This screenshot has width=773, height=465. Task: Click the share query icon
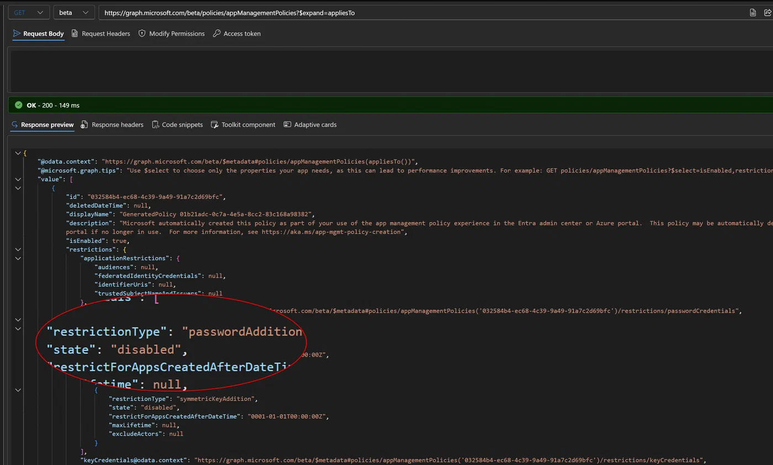click(767, 13)
